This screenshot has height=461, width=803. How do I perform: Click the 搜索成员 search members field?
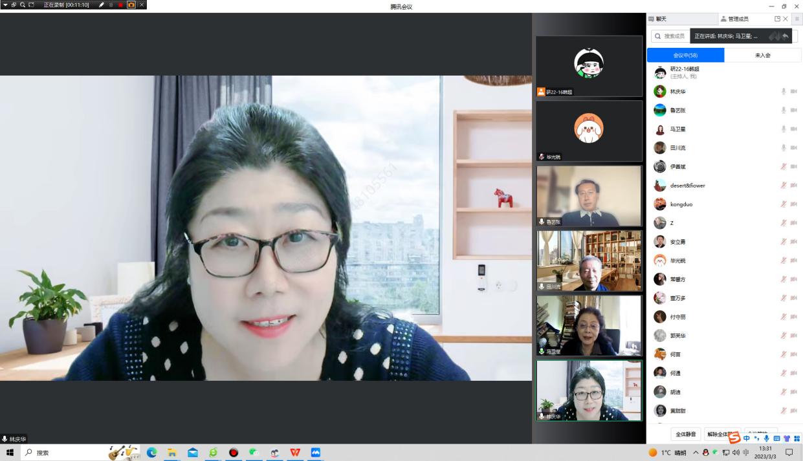click(670, 36)
